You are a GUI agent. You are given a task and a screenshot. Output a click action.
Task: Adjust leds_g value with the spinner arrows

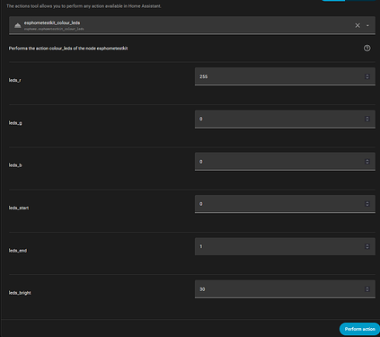pos(367,119)
